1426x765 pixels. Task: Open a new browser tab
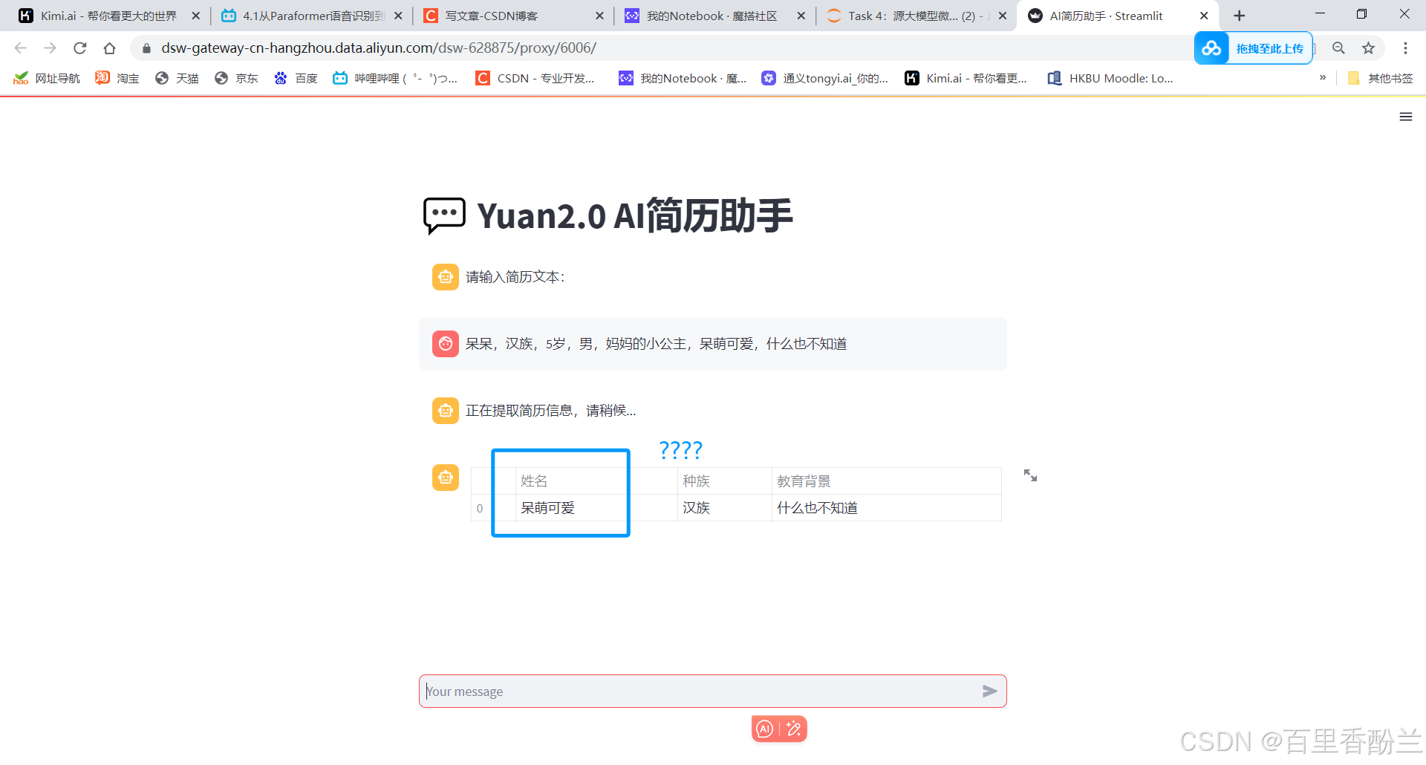coord(1239,16)
